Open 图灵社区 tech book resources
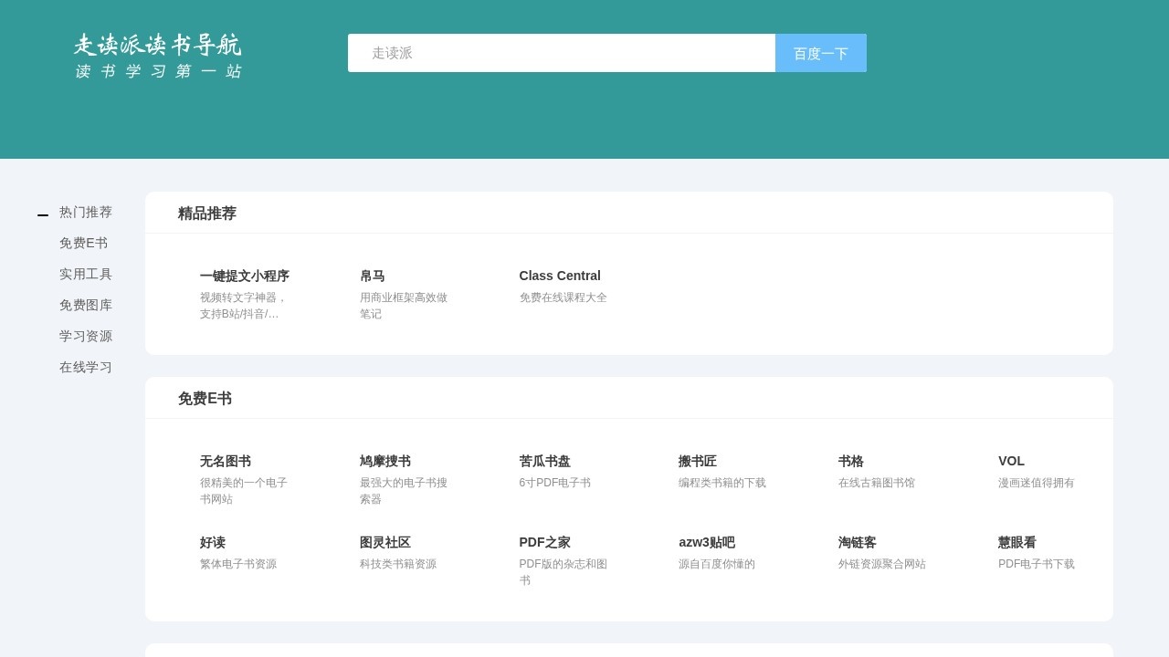The image size is (1169, 657). [x=384, y=542]
